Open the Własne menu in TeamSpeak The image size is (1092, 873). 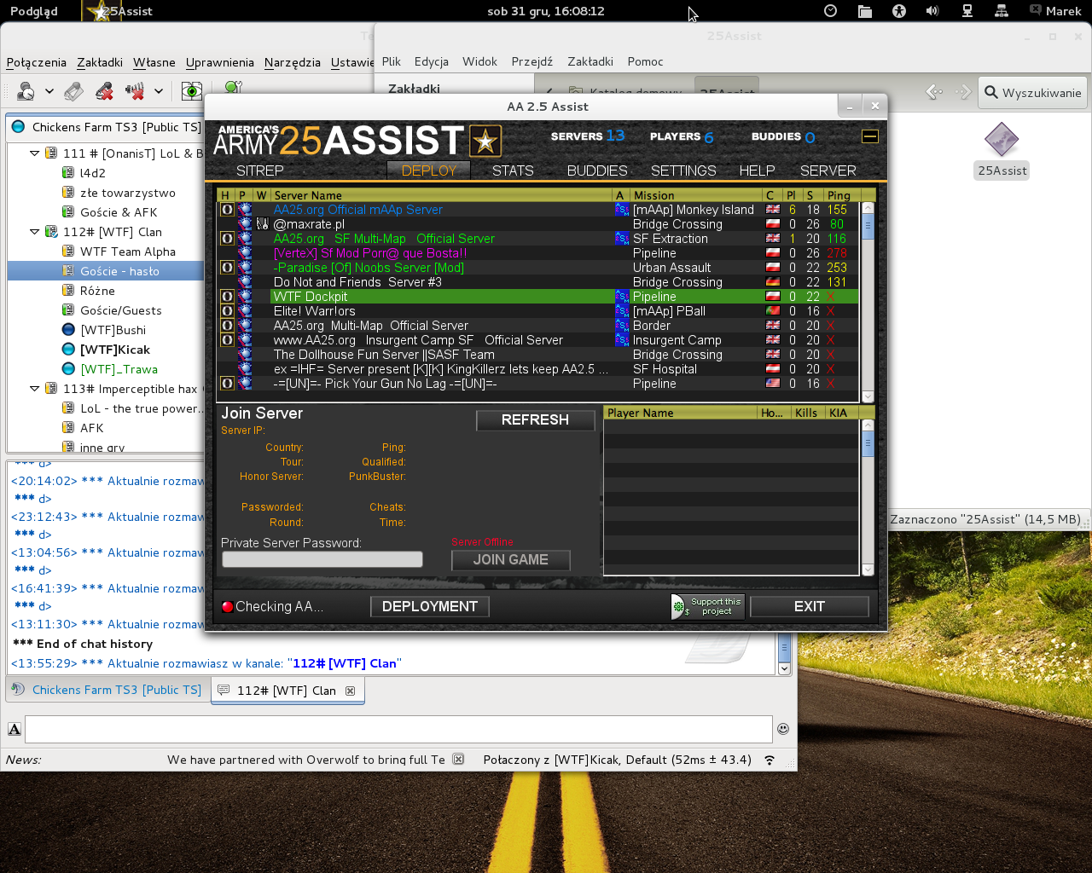(154, 62)
